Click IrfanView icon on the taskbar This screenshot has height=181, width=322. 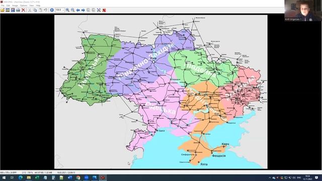103,177
